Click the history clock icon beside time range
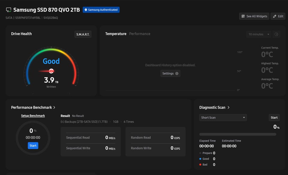Image resolution: width=288 pixels, height=175 pixels. tap(276, 34)
